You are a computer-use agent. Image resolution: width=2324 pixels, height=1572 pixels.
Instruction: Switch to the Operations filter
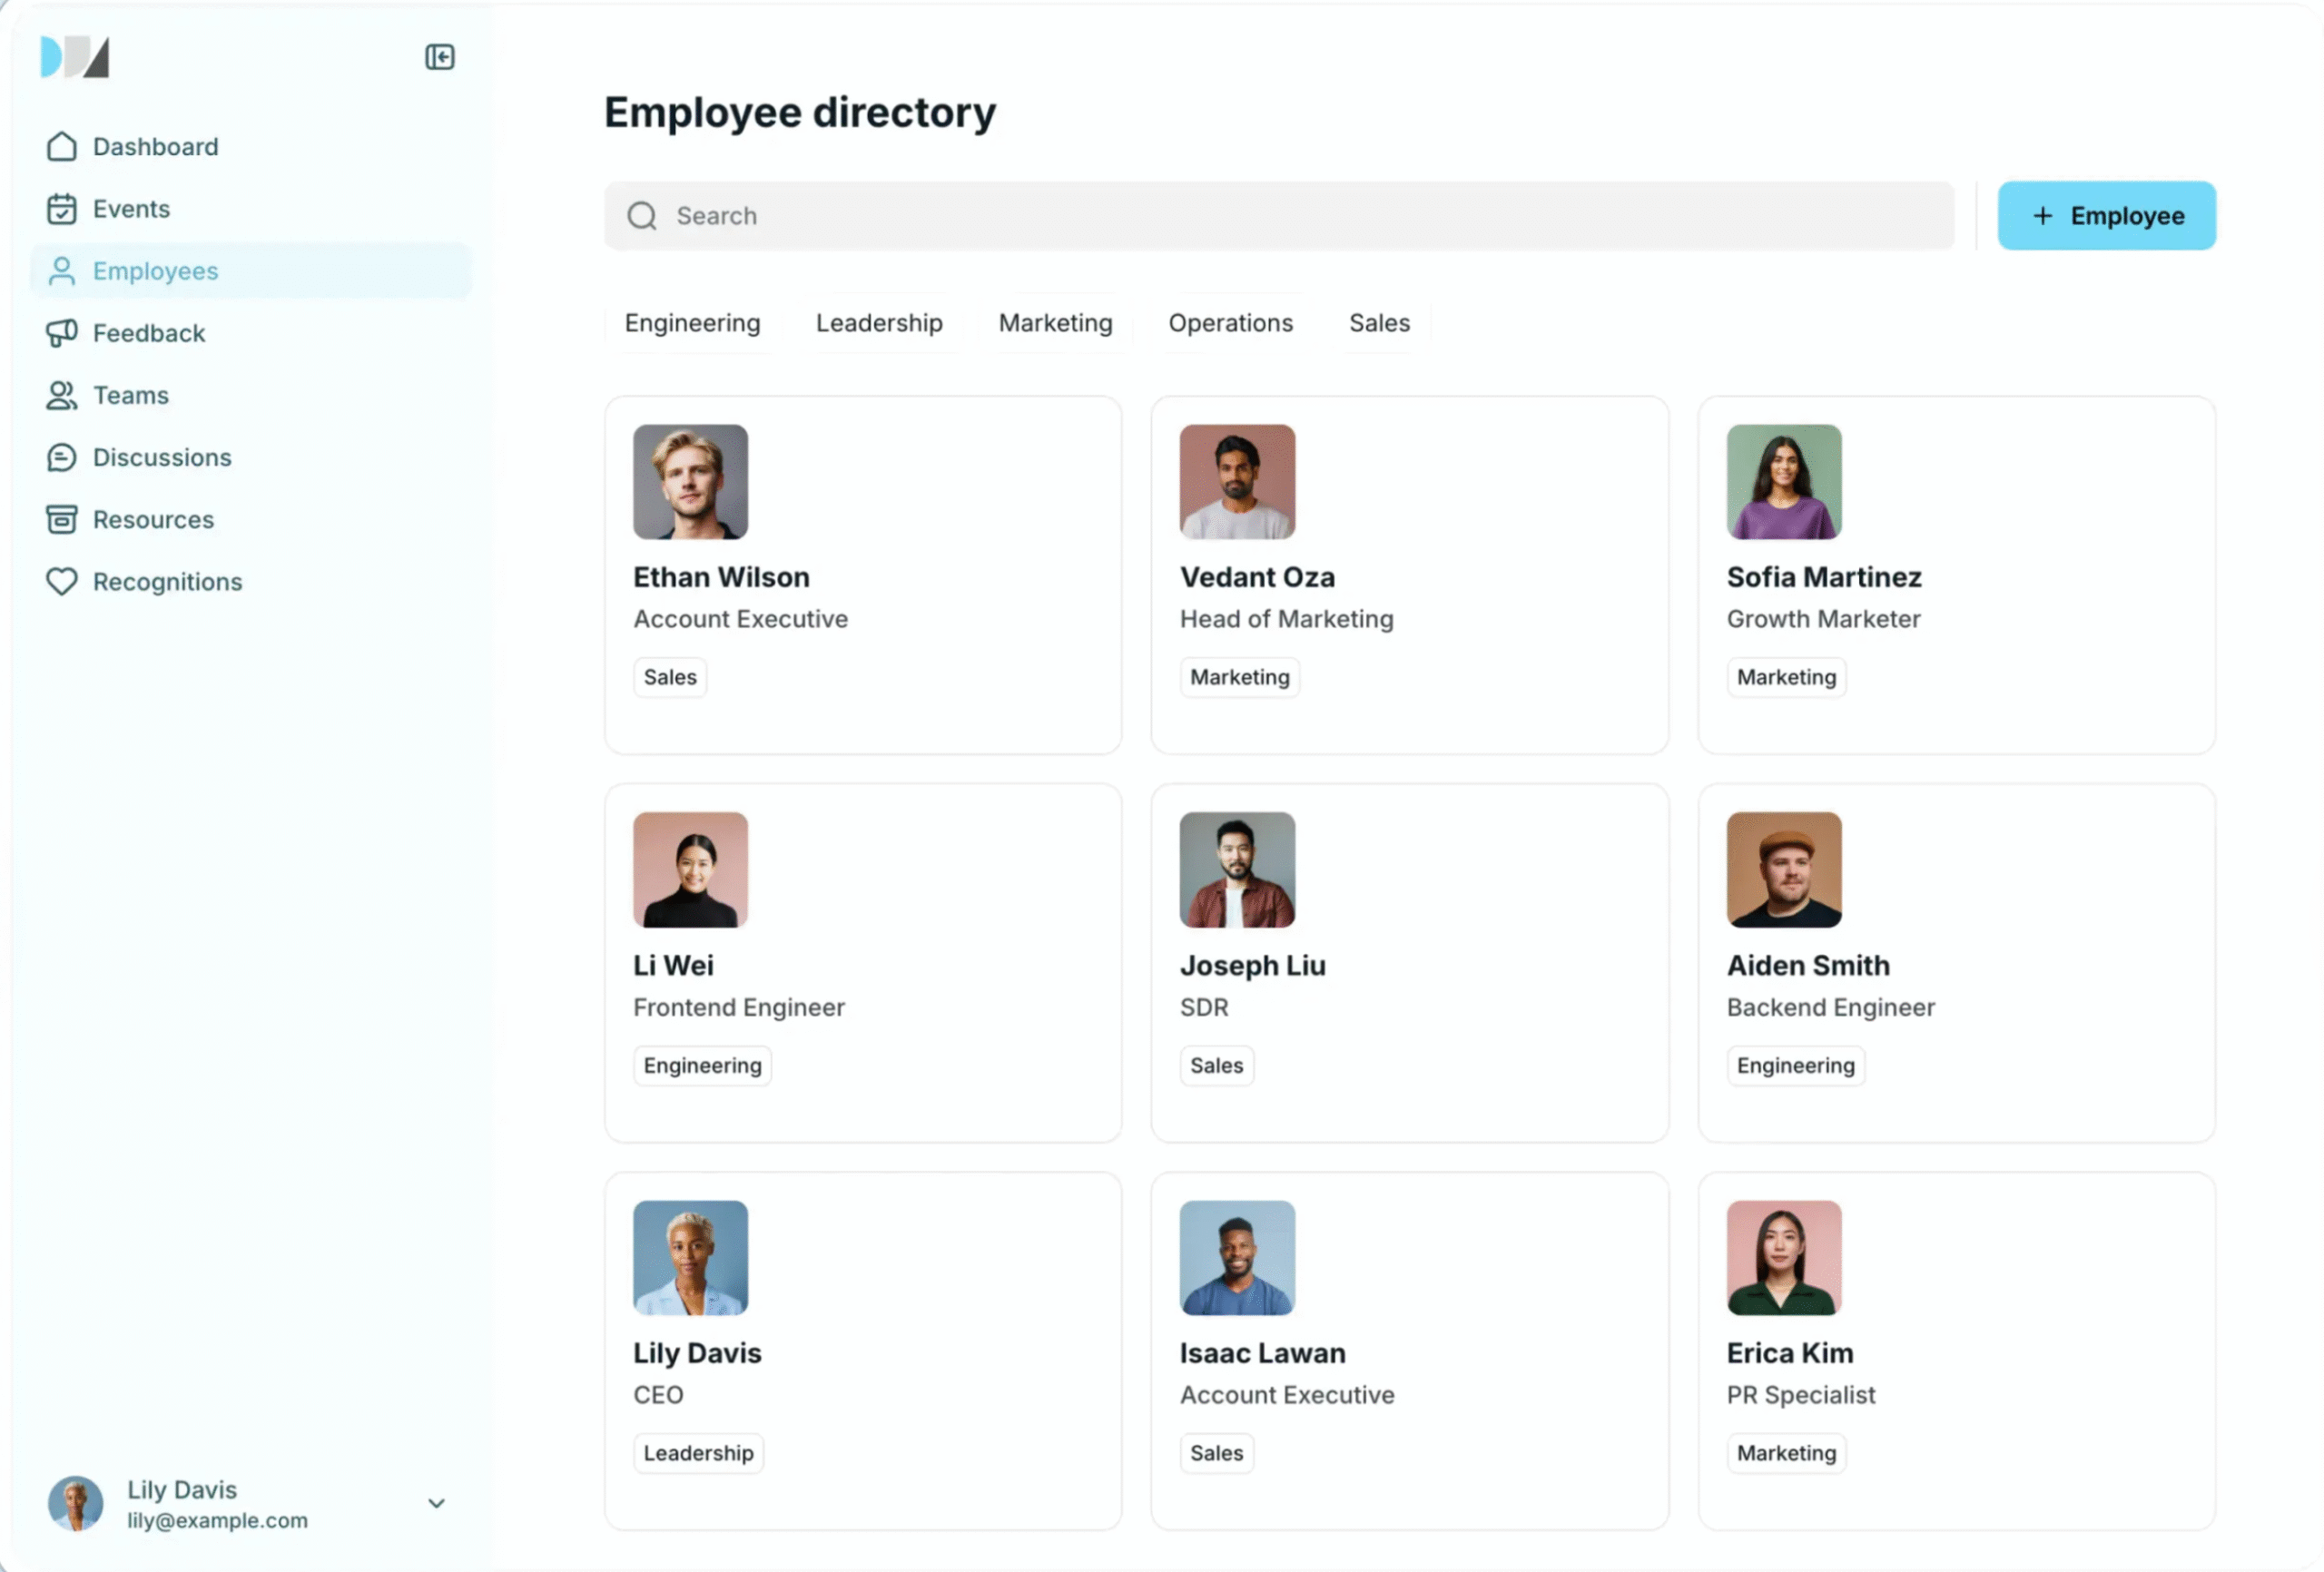pos(1230,323)
